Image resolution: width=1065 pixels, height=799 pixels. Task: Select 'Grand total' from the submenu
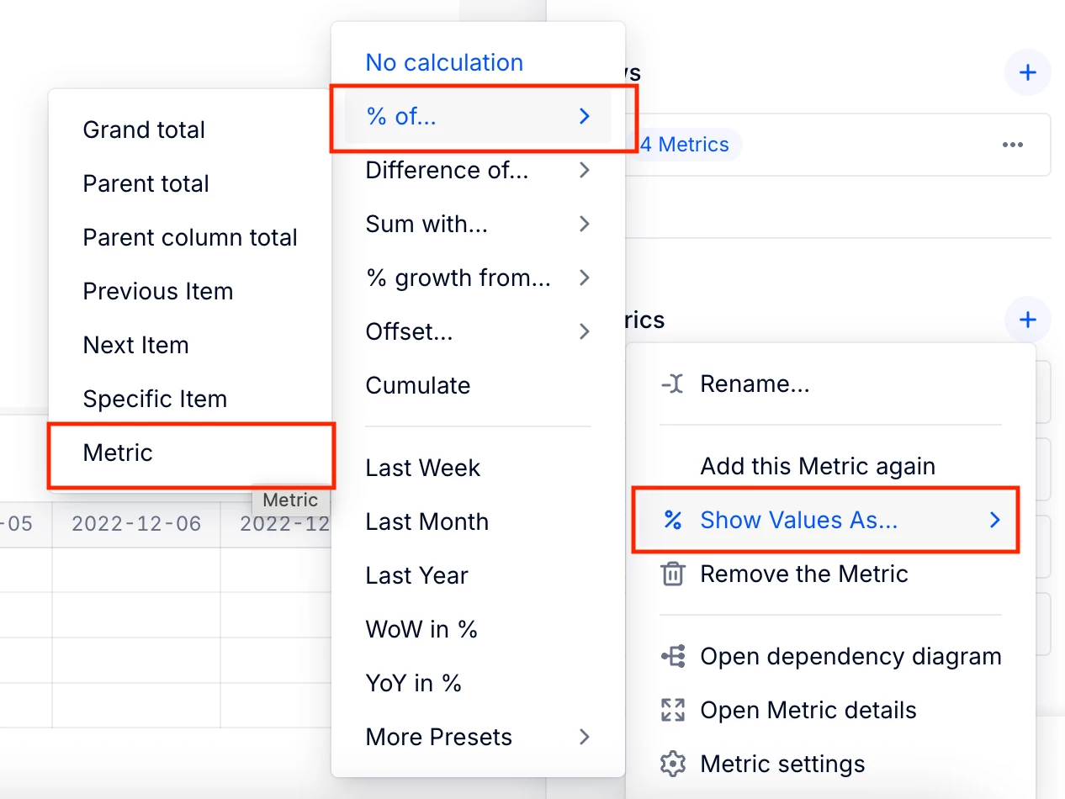click(x=144, y=130)
